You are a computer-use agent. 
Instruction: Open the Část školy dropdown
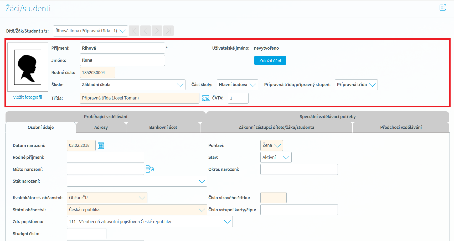pyautogui.click(x=253, y=85)
